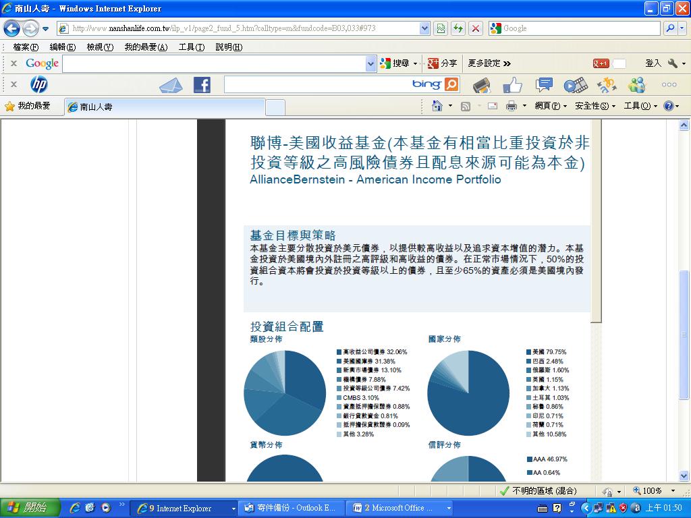Click the 我的最愛 favorites star button

click(27, 106)
